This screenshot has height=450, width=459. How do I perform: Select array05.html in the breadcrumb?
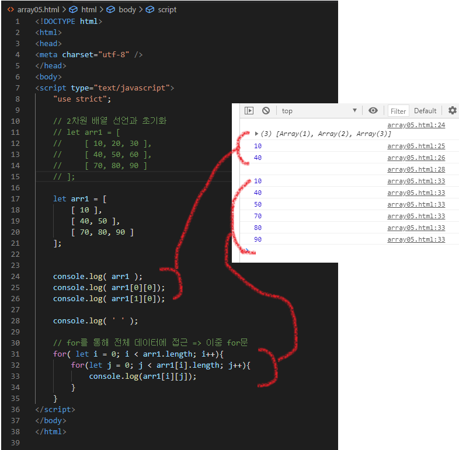[38, 10]
